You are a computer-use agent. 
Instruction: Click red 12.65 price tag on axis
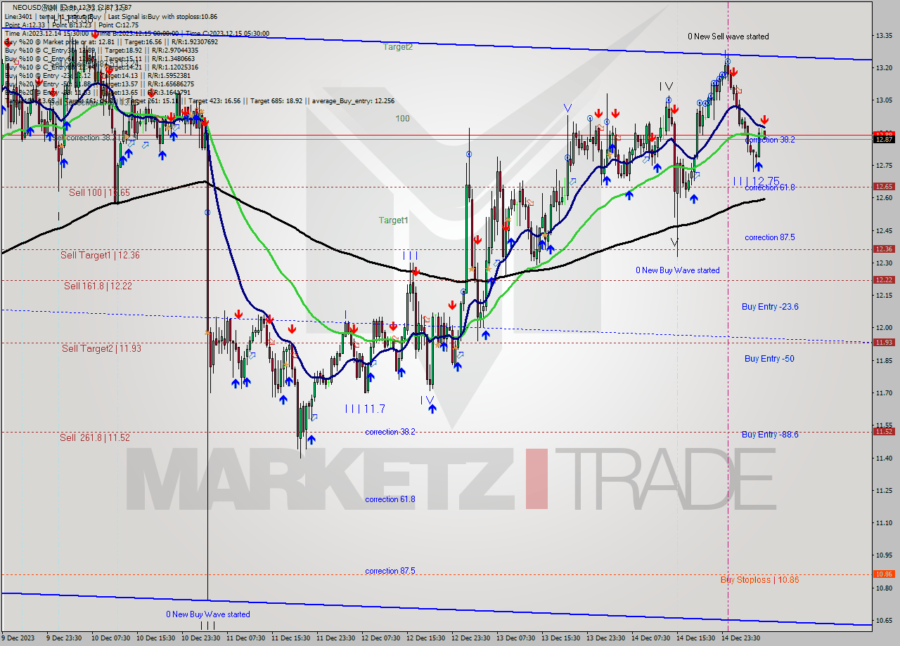pos(883,187)
